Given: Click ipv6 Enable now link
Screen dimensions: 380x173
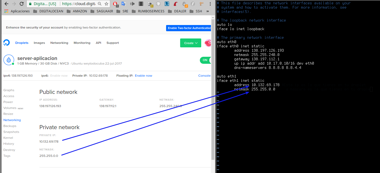Looking at the screenshot, I should pyautogui.click(x=59, y=76).
